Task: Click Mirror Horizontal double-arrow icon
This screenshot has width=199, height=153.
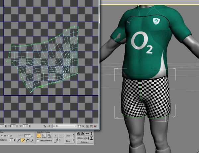Action: click(87, 133)
